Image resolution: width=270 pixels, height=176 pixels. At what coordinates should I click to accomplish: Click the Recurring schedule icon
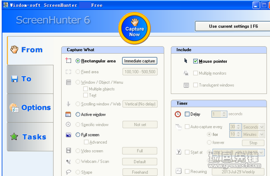click(x=179, y=171)
